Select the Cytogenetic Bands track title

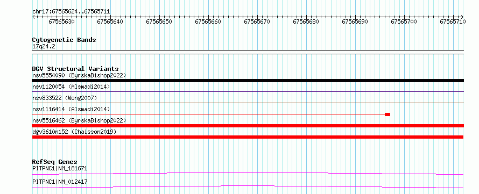point(64,40)
